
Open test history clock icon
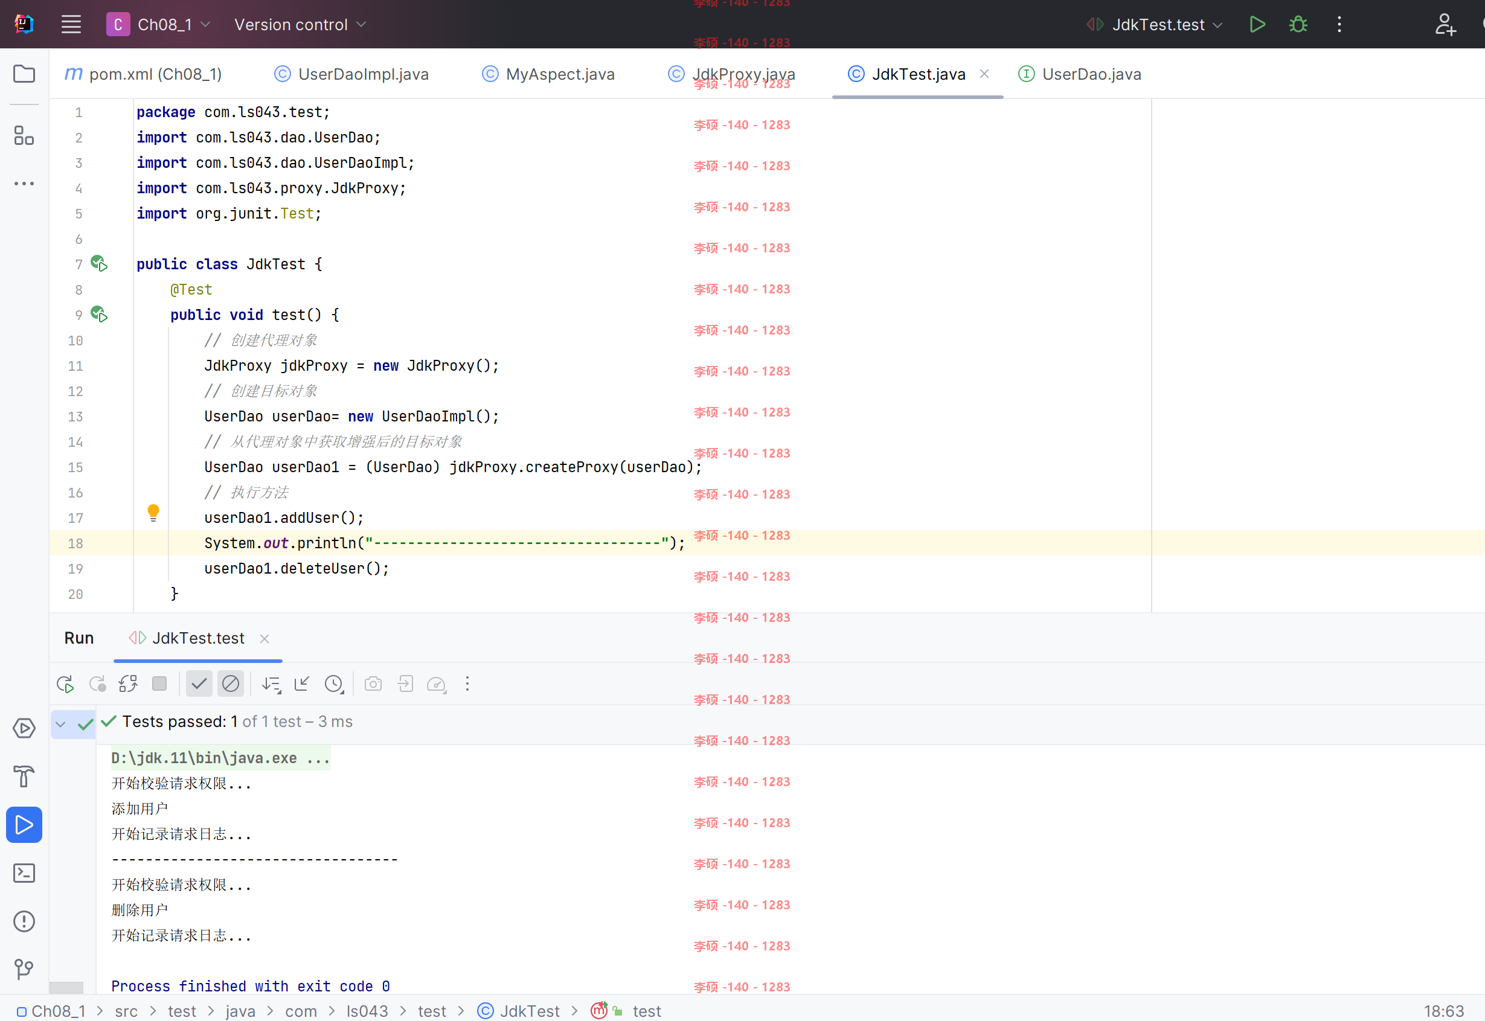[x=334, y=684]
